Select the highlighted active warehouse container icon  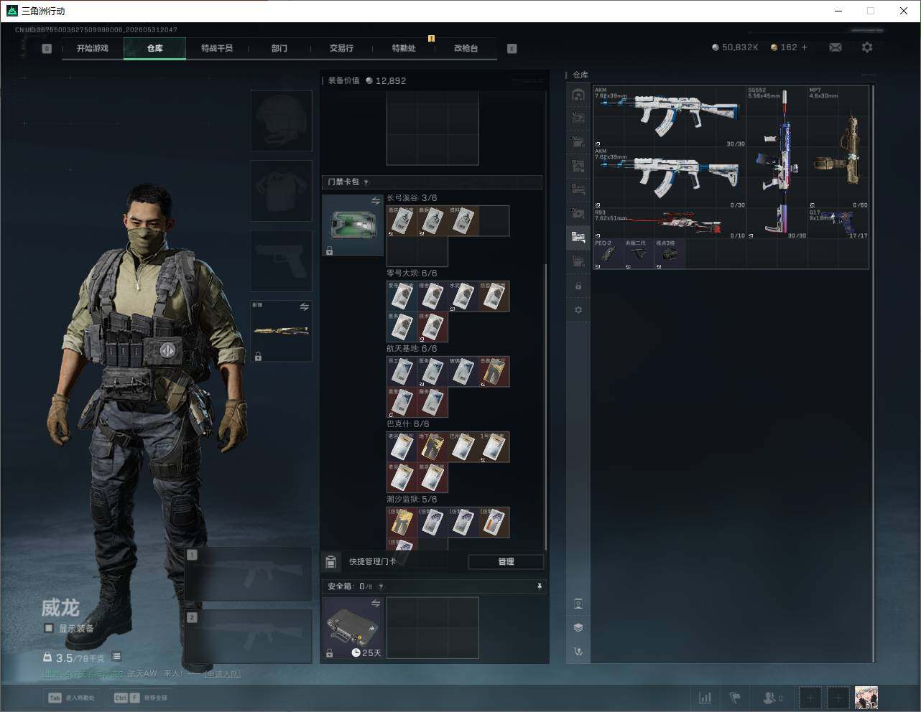click(578, 237)
